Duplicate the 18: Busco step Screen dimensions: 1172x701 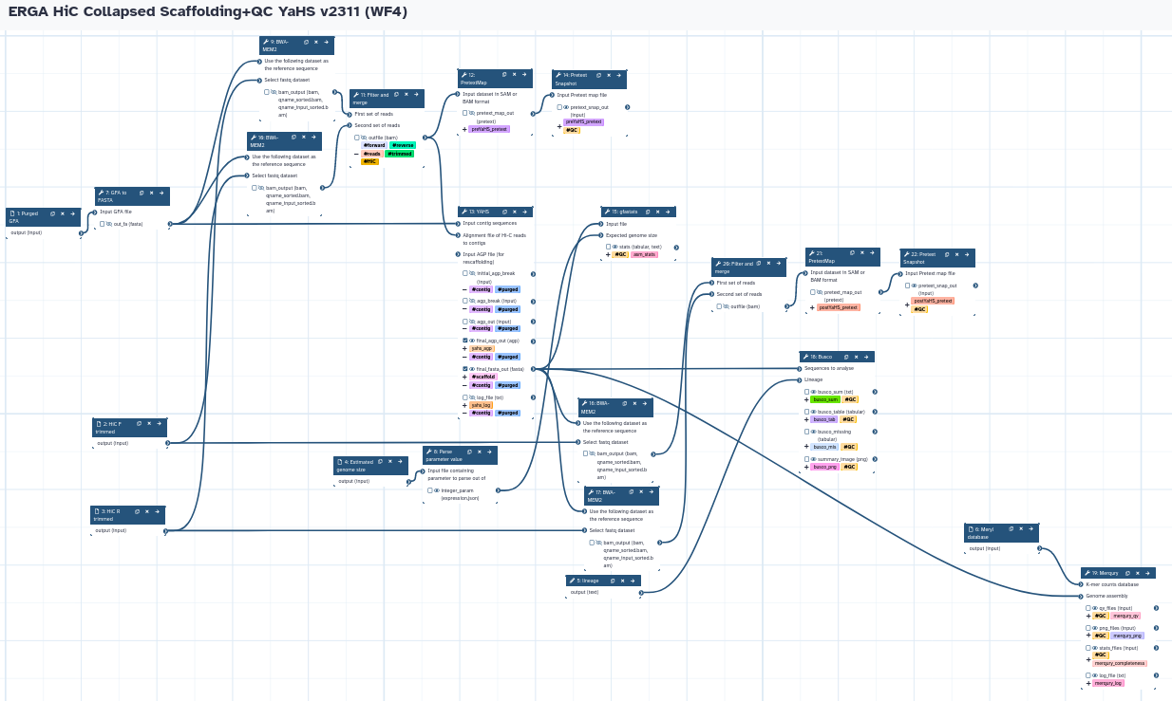pyautogui.click(x=845, y=357)
